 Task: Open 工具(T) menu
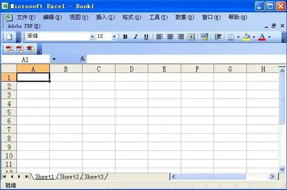click(158, 17)
